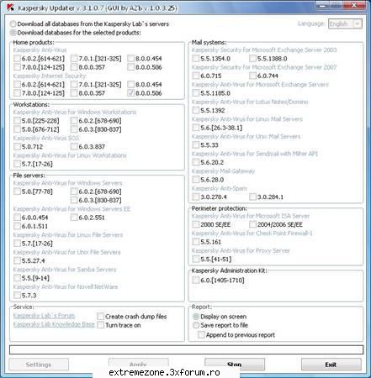Image resolution: width=371 pixels, height=378 pixels.
Task: Enable 'Create crash dump files'
Action: [x=100, y=317]
